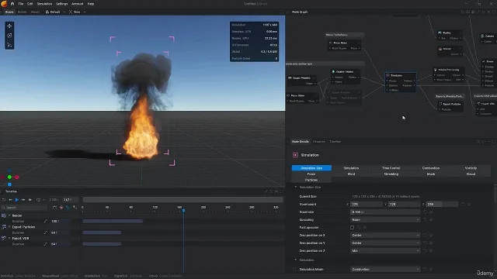This screenshot has height=279, width=497.
Task: Switch to the Time Control tab
Action: tap(391, 168)
